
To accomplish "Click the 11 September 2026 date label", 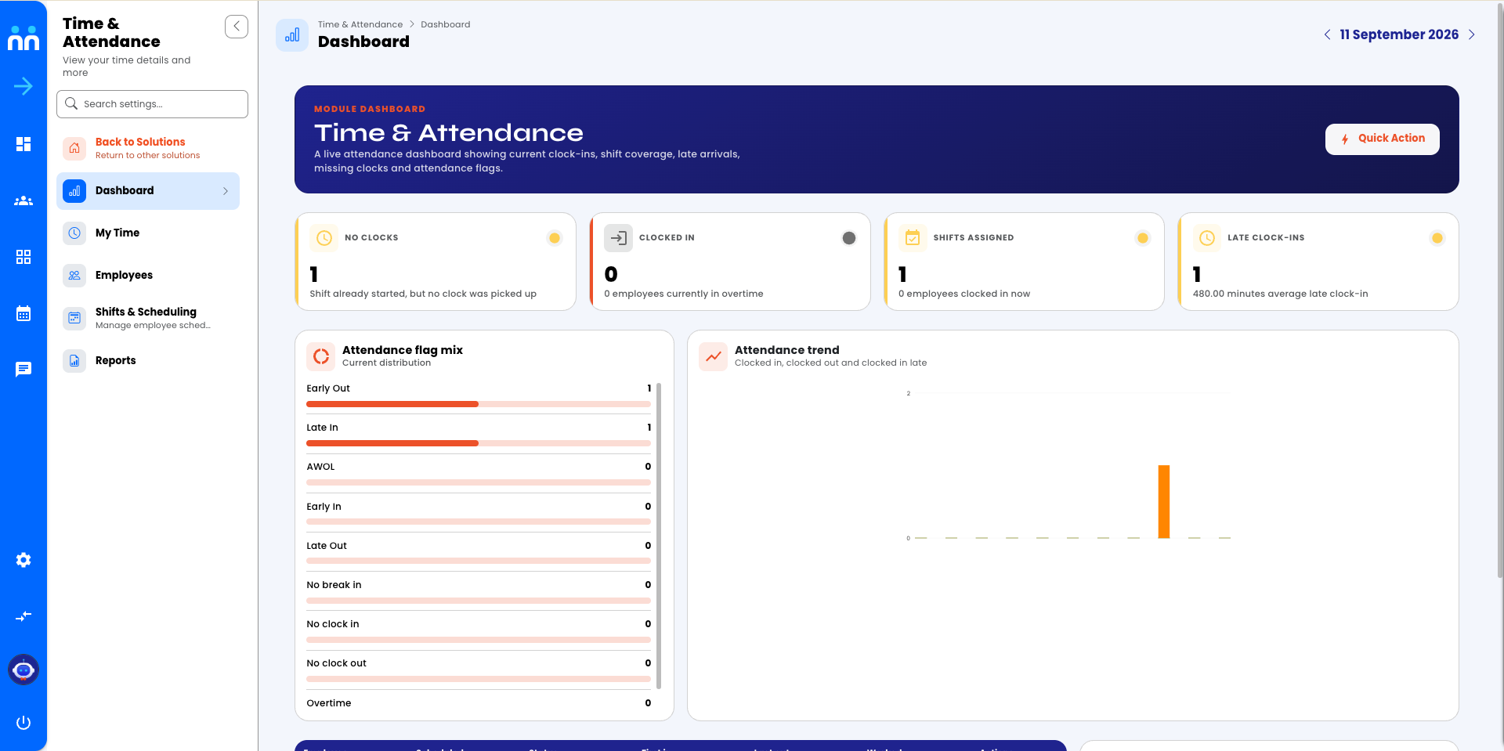I will 1399,34.
